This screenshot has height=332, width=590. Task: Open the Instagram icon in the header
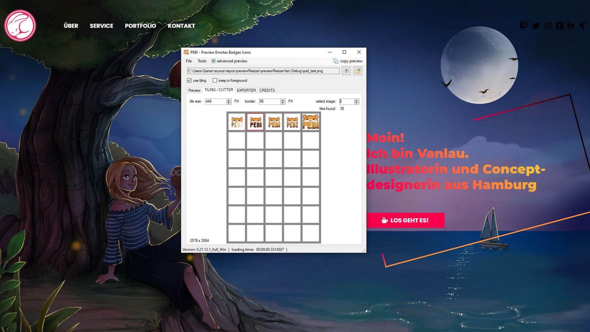[x=548, y=26]
